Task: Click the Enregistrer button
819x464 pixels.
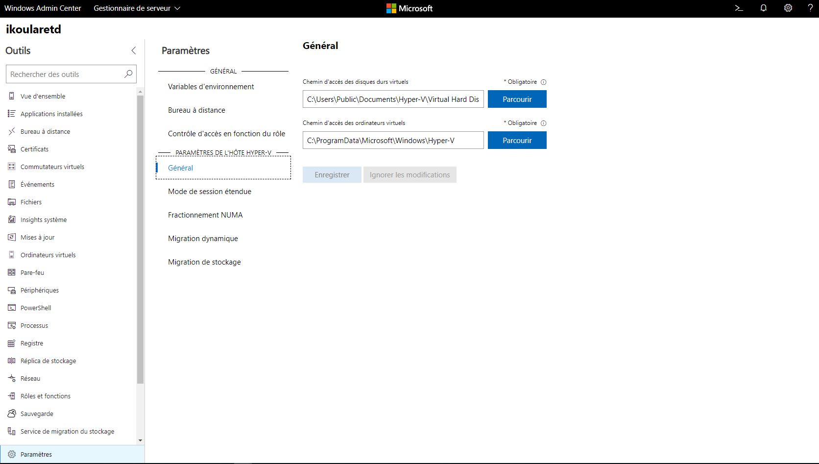Action: tap(332, 175)
